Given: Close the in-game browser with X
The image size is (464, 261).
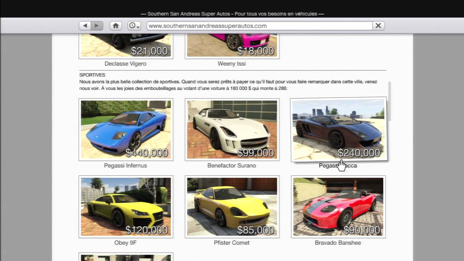Looking at the screenshot, I should pos(378,26).
